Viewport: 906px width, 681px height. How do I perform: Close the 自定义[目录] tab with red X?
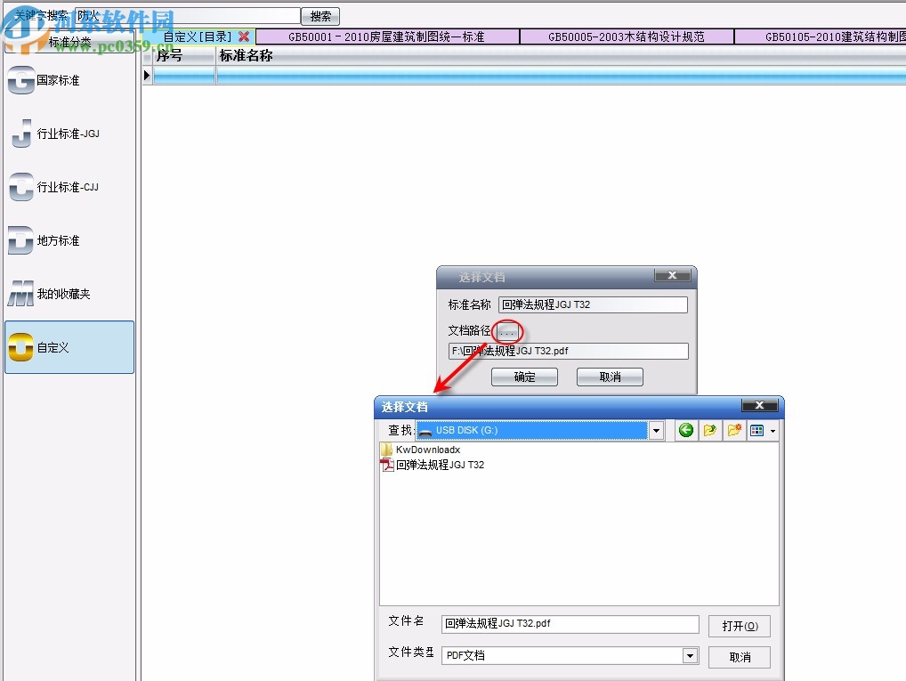tap(244, 36)
